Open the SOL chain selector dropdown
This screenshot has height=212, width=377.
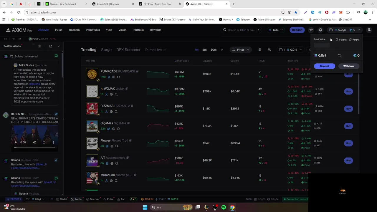[276, 30]
